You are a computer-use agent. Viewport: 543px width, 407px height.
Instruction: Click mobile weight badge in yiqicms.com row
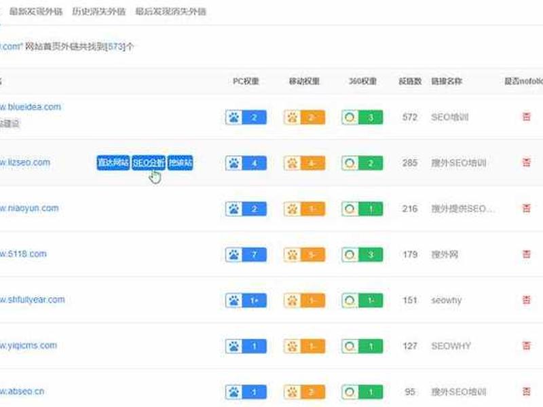tap(304, 346)
